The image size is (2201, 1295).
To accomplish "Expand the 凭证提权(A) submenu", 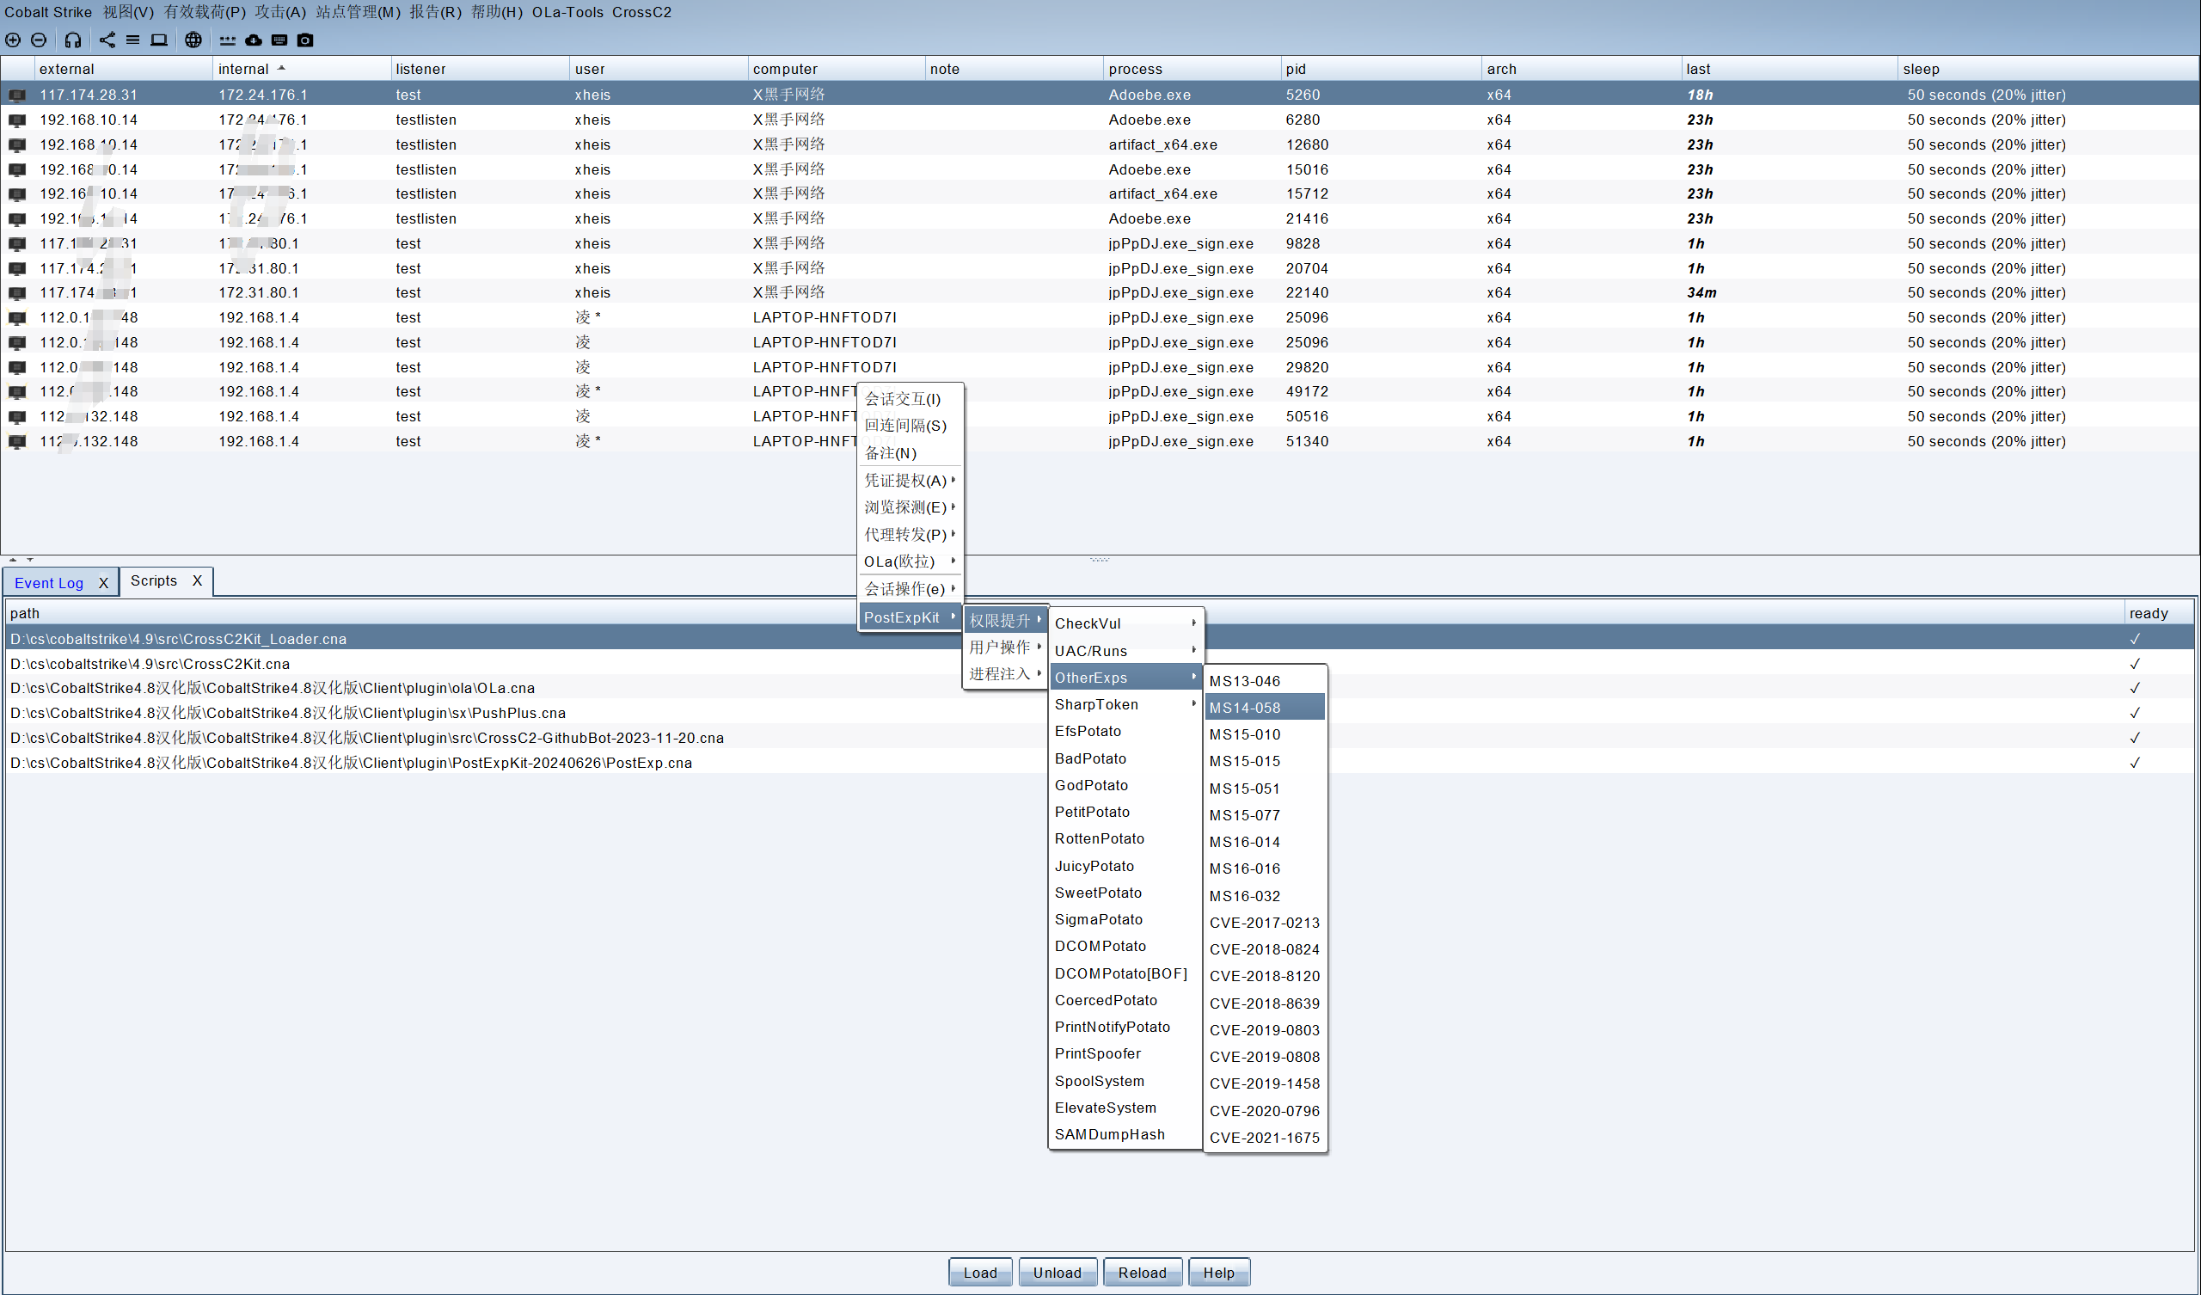I will pyautogui.click(x=911, y=481).
